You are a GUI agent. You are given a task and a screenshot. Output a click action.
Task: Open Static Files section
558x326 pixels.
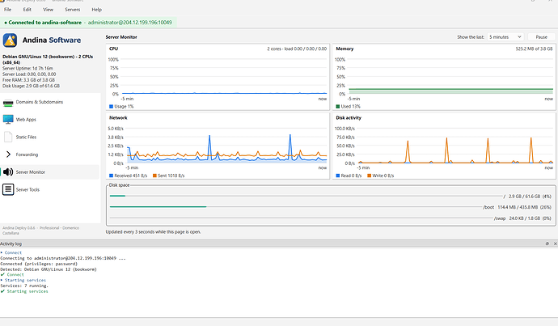pyautogui.click(x=50, y=137)
